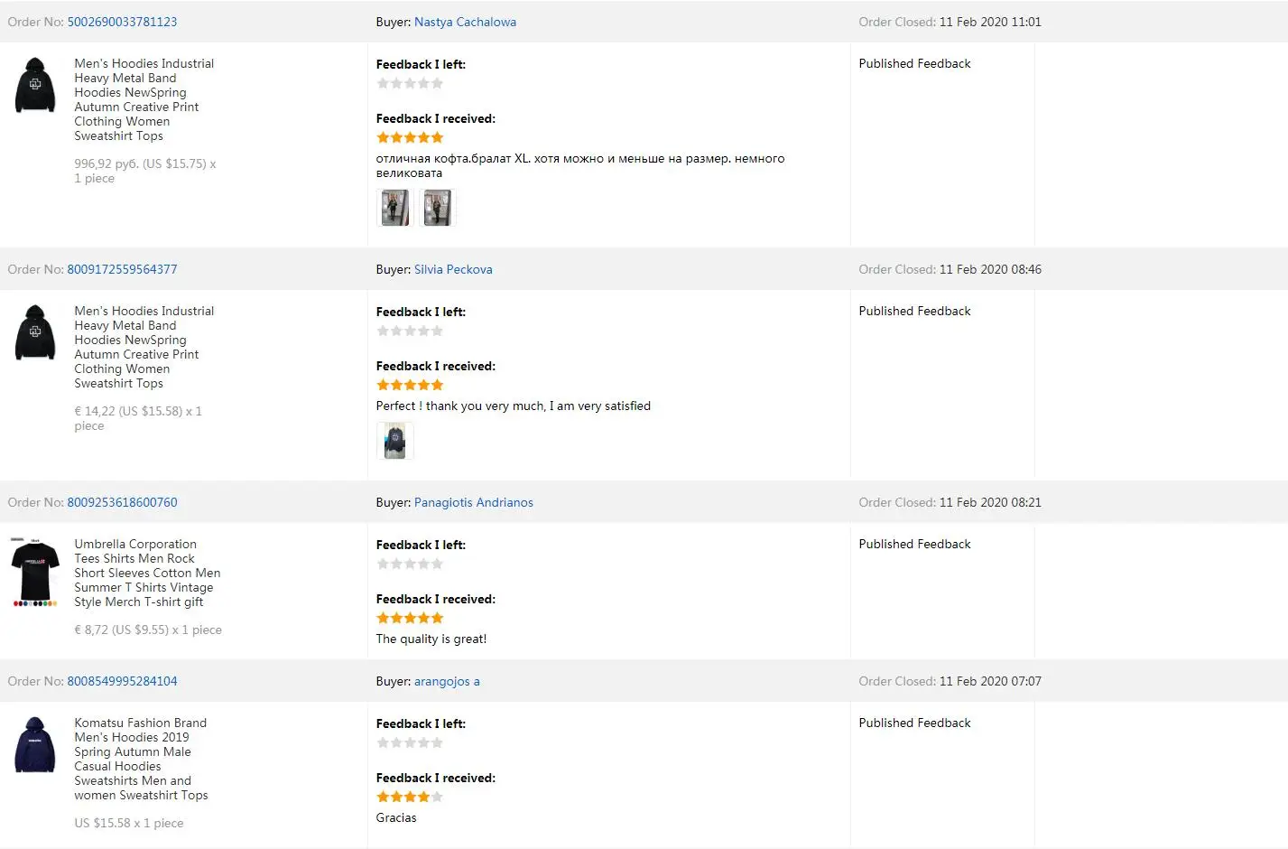This screenshot has height=849, width=1288.
Task: Open the buyer arangojos a link
Action: (447, 681)
